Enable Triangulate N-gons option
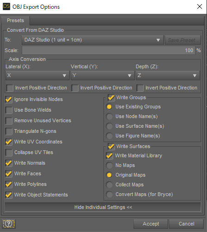The image size is (207, 232). (9, 131)
